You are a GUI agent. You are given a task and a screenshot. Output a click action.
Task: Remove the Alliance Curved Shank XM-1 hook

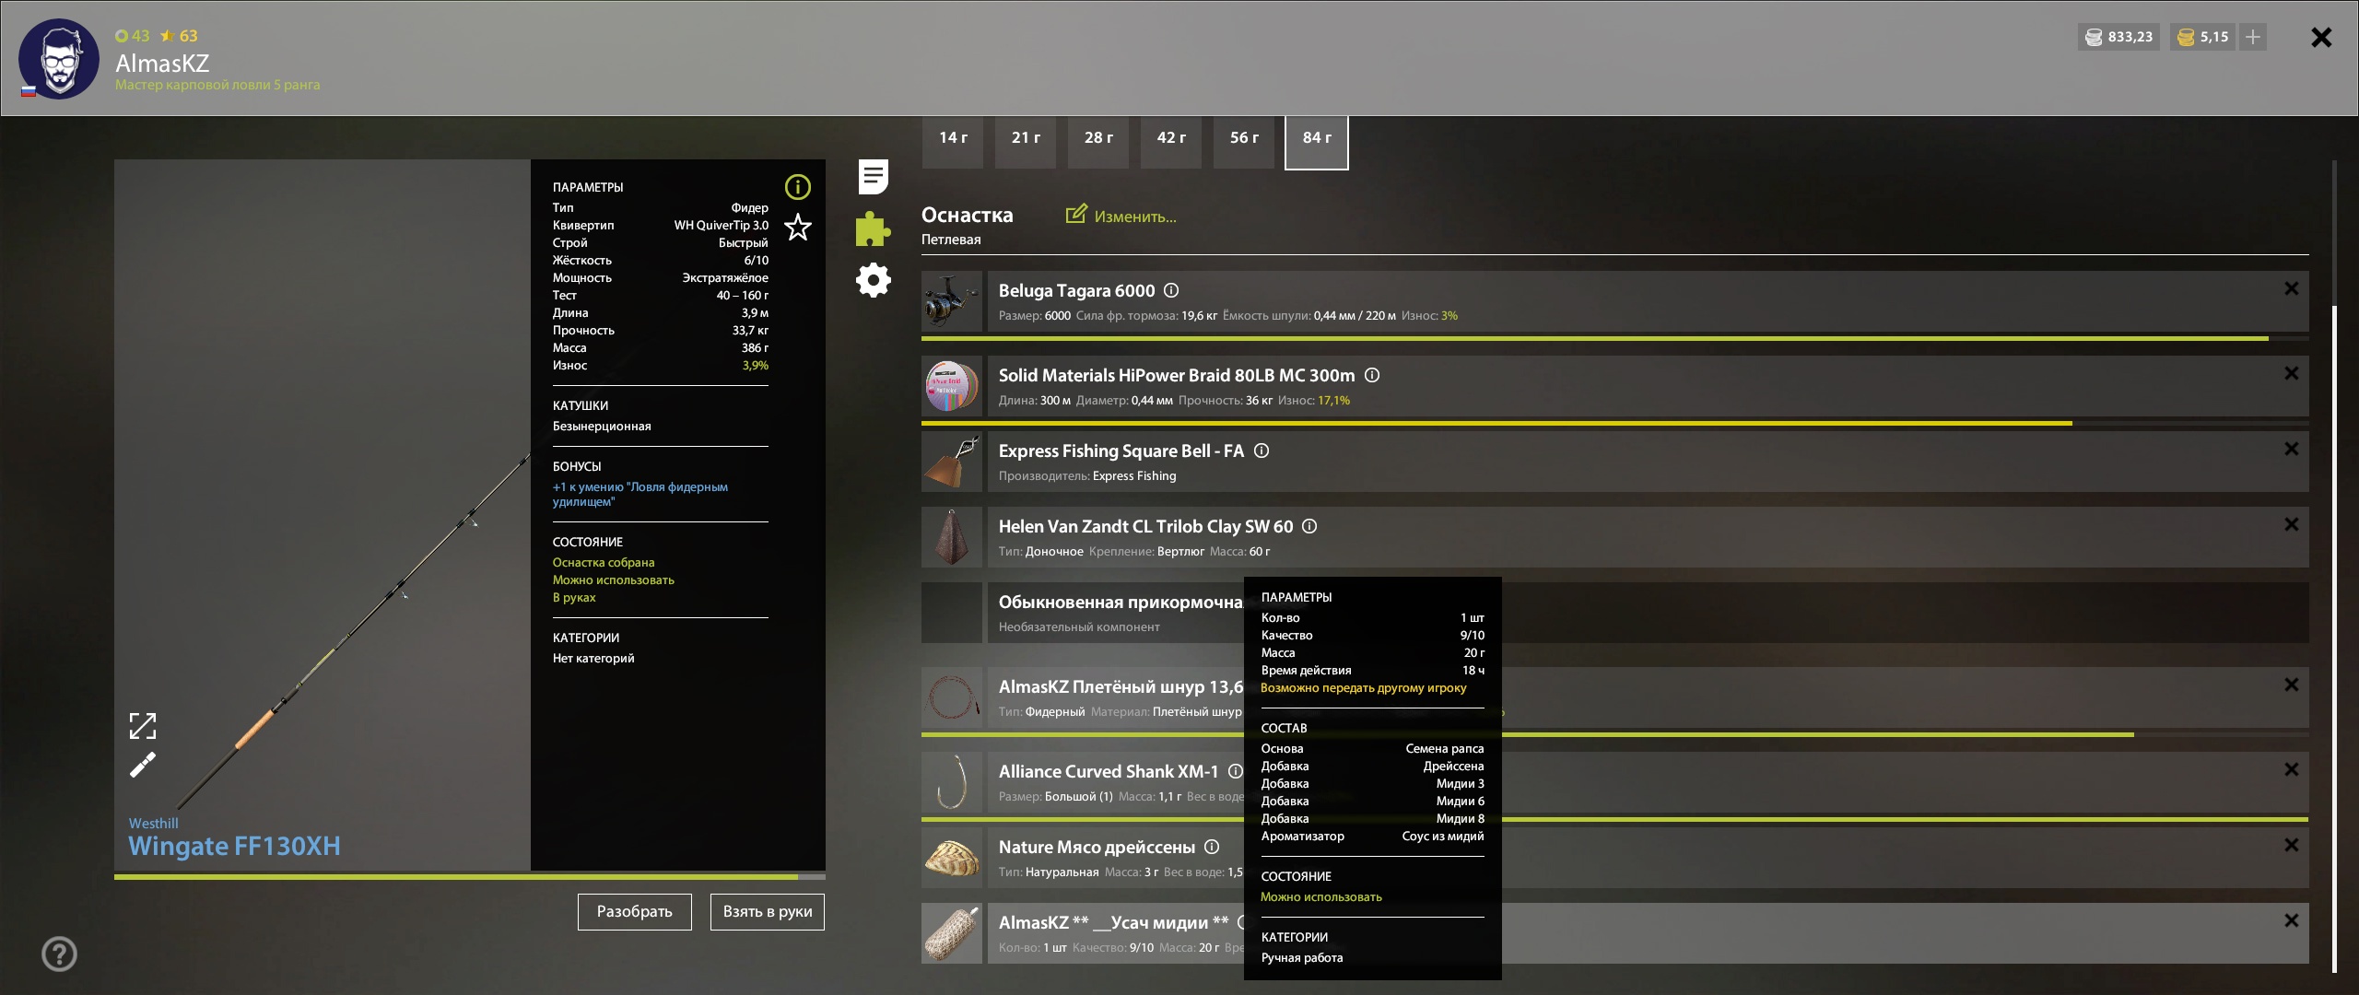(x=2292, y=769)
